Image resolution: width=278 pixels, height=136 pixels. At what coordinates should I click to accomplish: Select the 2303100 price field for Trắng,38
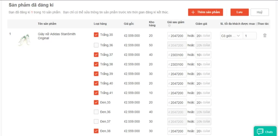[x=177, y=64]
